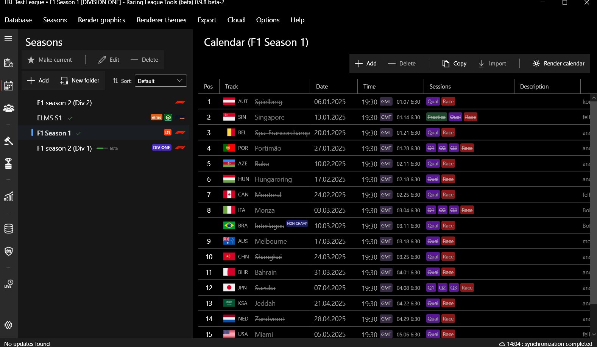
Task: Open the Database menu
Action: (18, 20)
